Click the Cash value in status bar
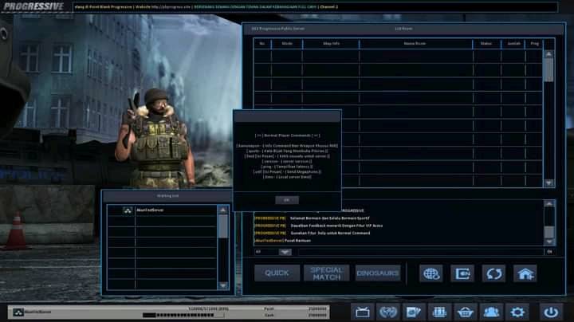Viewport: 574px width, 322px height. pyautogui.click(x=317, y=315)
